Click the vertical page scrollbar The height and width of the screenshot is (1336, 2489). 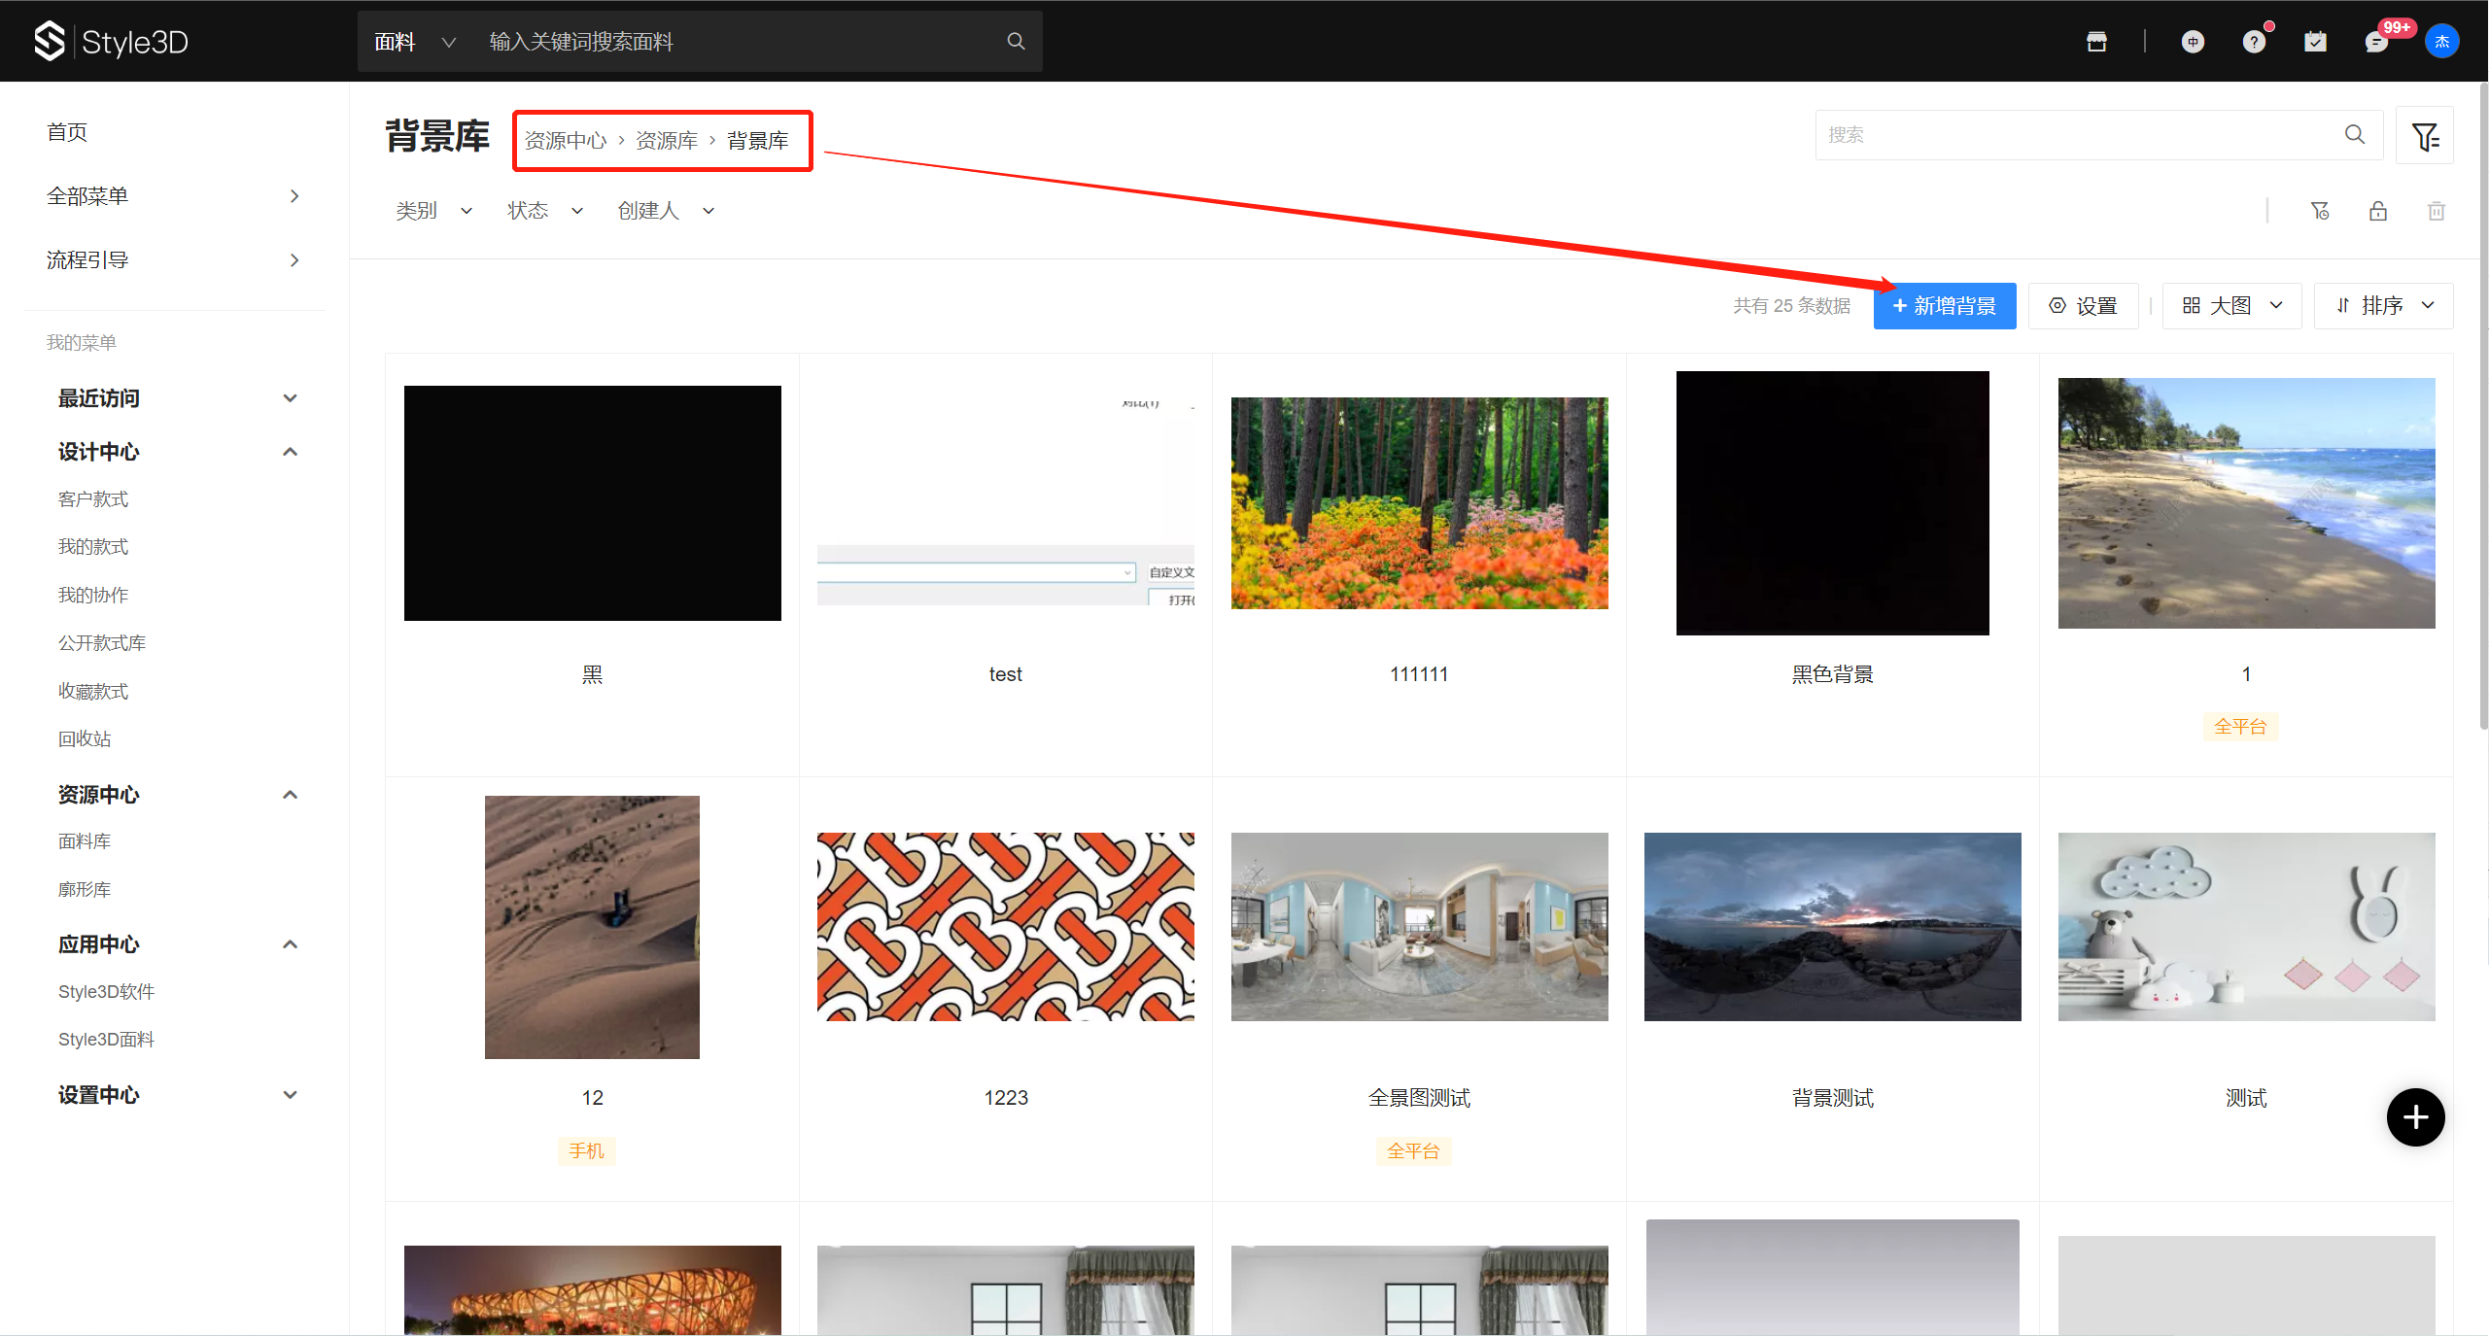[2483, 408]
